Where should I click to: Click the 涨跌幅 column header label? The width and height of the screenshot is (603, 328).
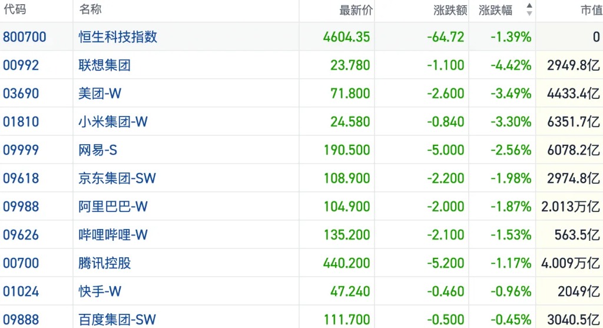click(x=496, y=11)
